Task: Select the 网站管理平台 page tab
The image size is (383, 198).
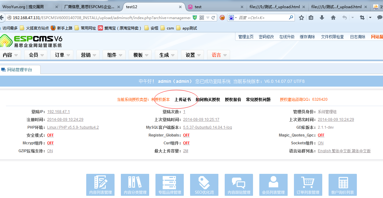Action: [20, 69]
